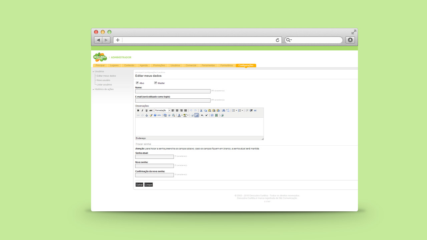Click the superscript icon

[206, 115]
